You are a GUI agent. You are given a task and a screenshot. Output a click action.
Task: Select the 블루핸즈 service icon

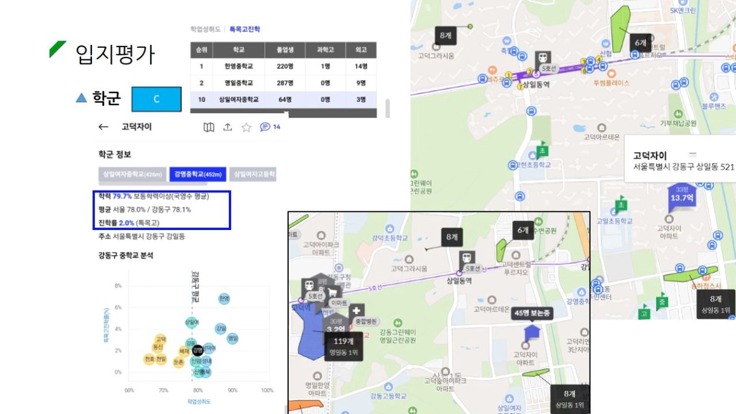[714, 96]
